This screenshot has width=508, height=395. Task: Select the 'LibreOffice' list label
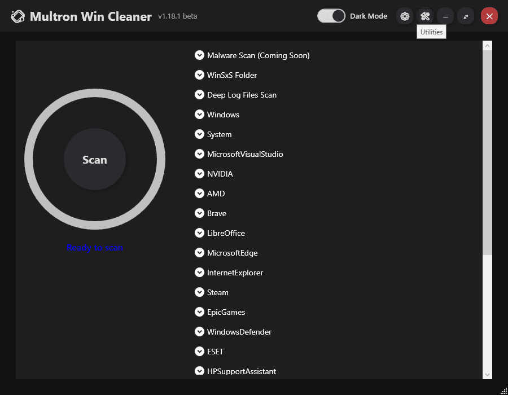(226, 233)
